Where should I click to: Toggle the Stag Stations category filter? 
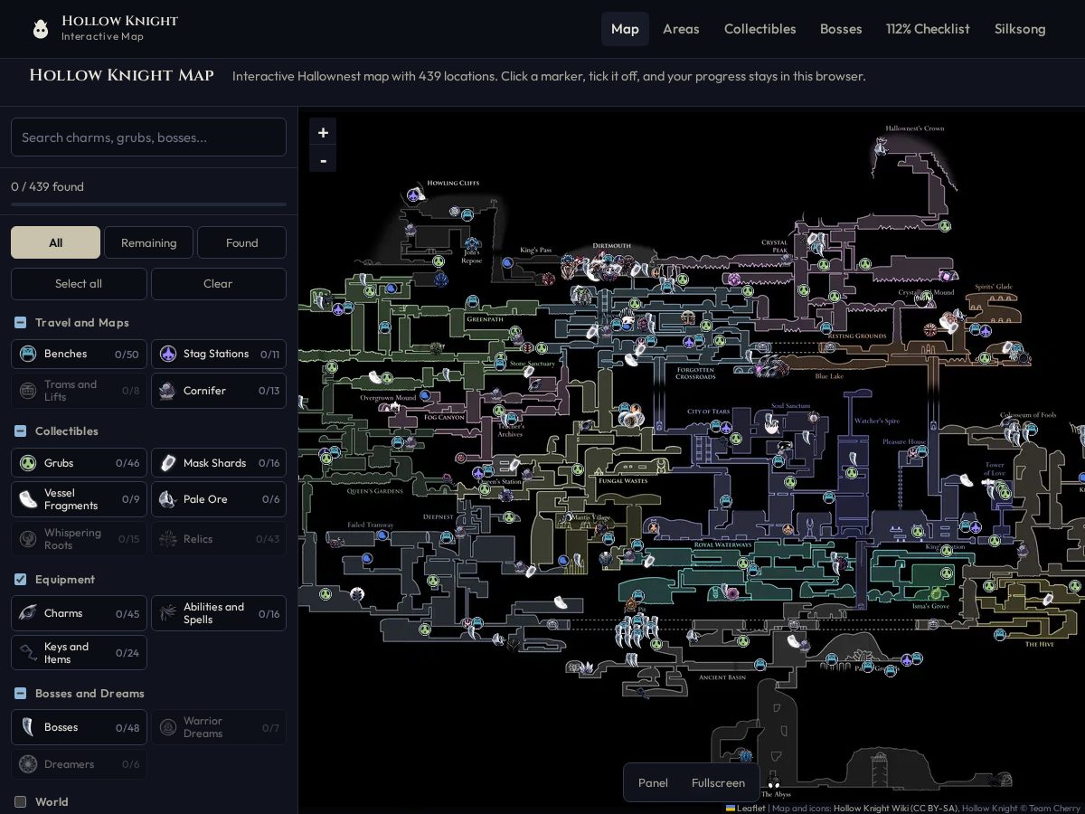[218, 355]
